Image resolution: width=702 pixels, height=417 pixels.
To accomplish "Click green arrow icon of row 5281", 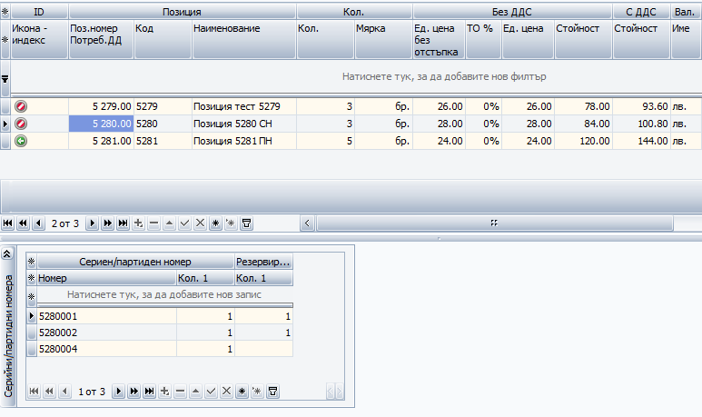I will point(21,141).
